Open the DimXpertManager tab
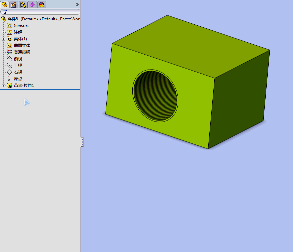The width and height of the screenshot is (293, 252). 32,4
